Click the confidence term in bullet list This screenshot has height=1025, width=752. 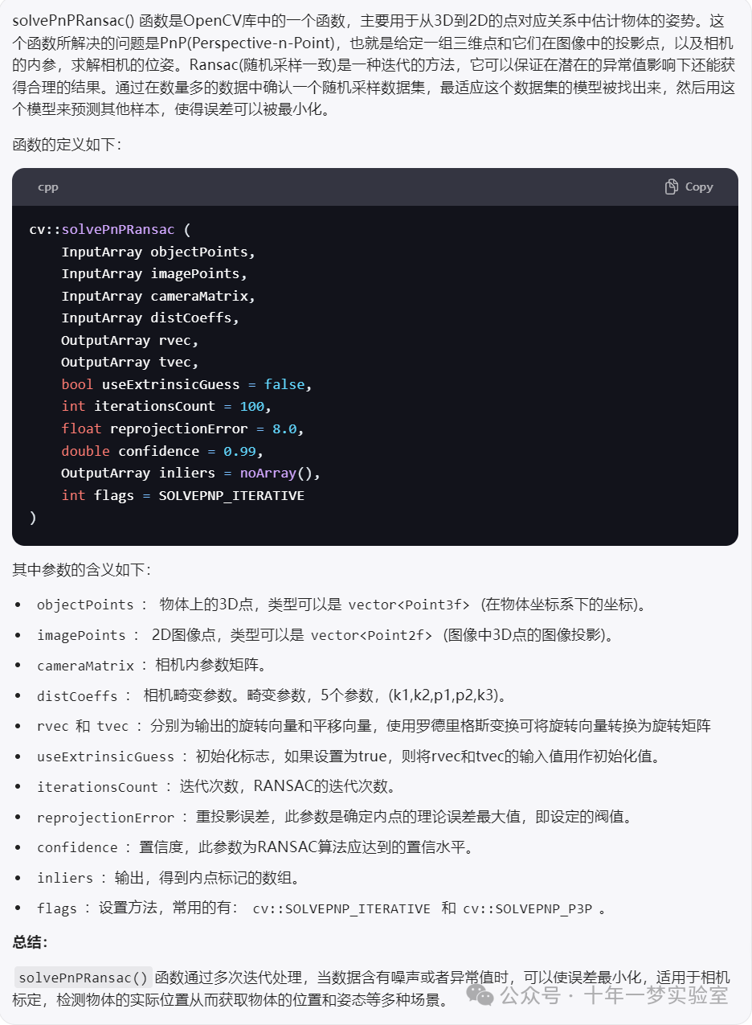tap(77, 847)
